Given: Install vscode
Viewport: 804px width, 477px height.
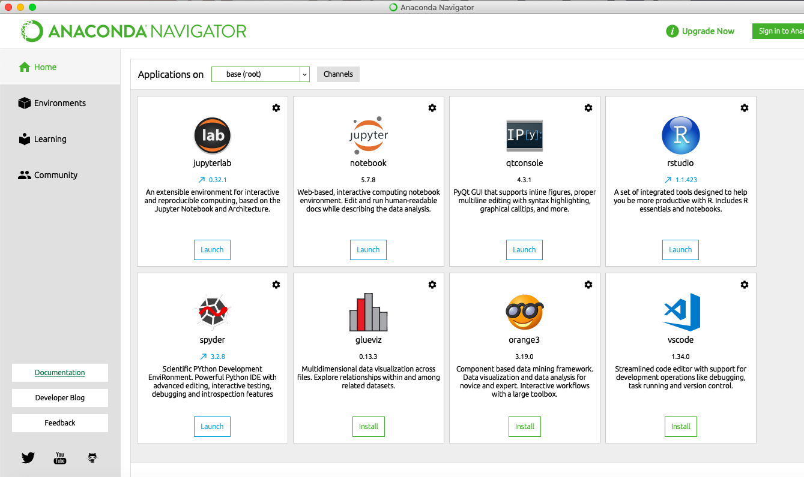Looking at the screenshot, I should tap(681, 427).
